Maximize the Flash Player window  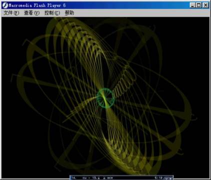198,5
